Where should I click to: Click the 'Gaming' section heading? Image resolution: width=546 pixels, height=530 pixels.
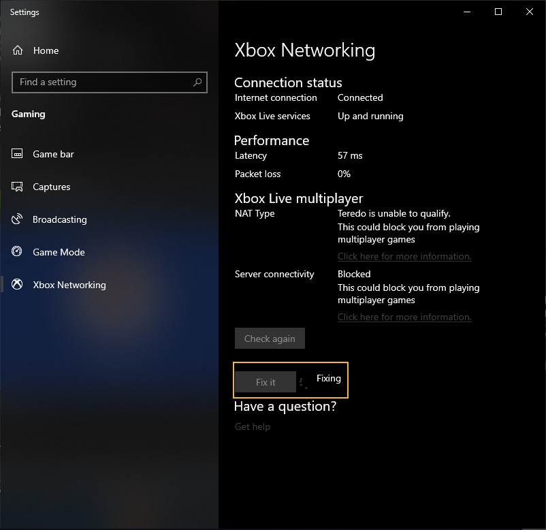(28, 114)
